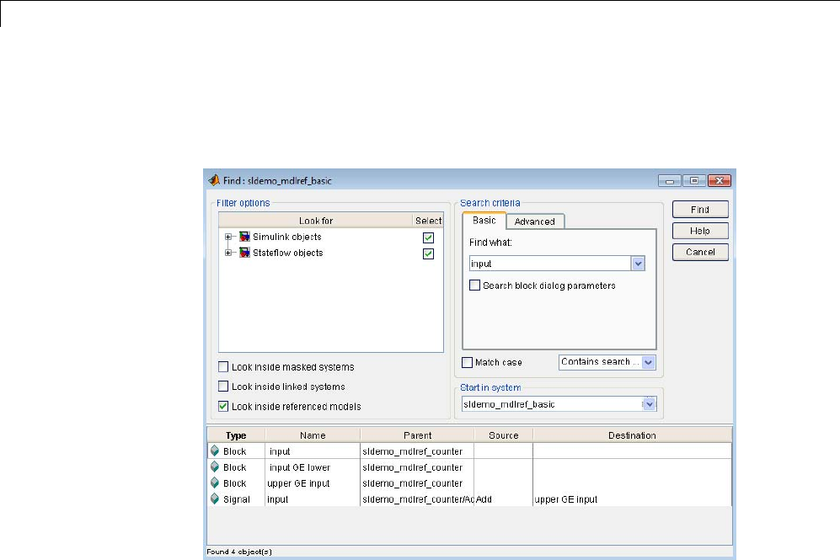
Task: Click the Stateflow objects model icon
Action: (244, 253)
